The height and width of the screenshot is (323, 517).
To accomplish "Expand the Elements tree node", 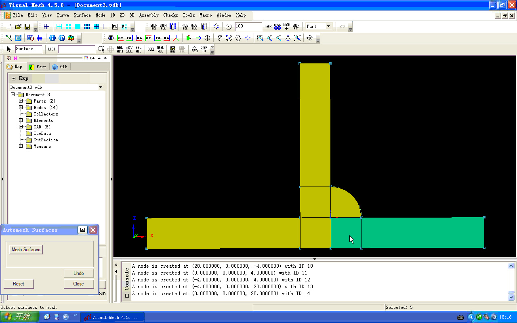I will (21, 120).
